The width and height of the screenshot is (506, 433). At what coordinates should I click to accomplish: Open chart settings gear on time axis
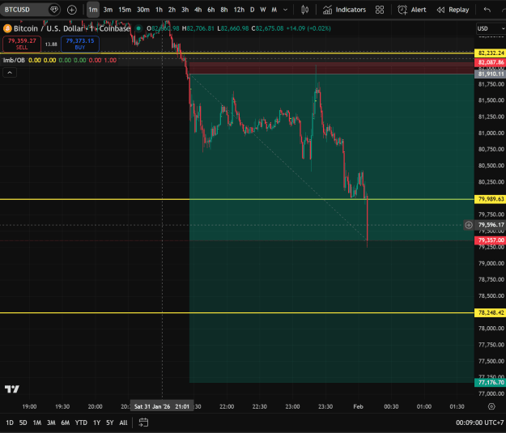(491, 406)
